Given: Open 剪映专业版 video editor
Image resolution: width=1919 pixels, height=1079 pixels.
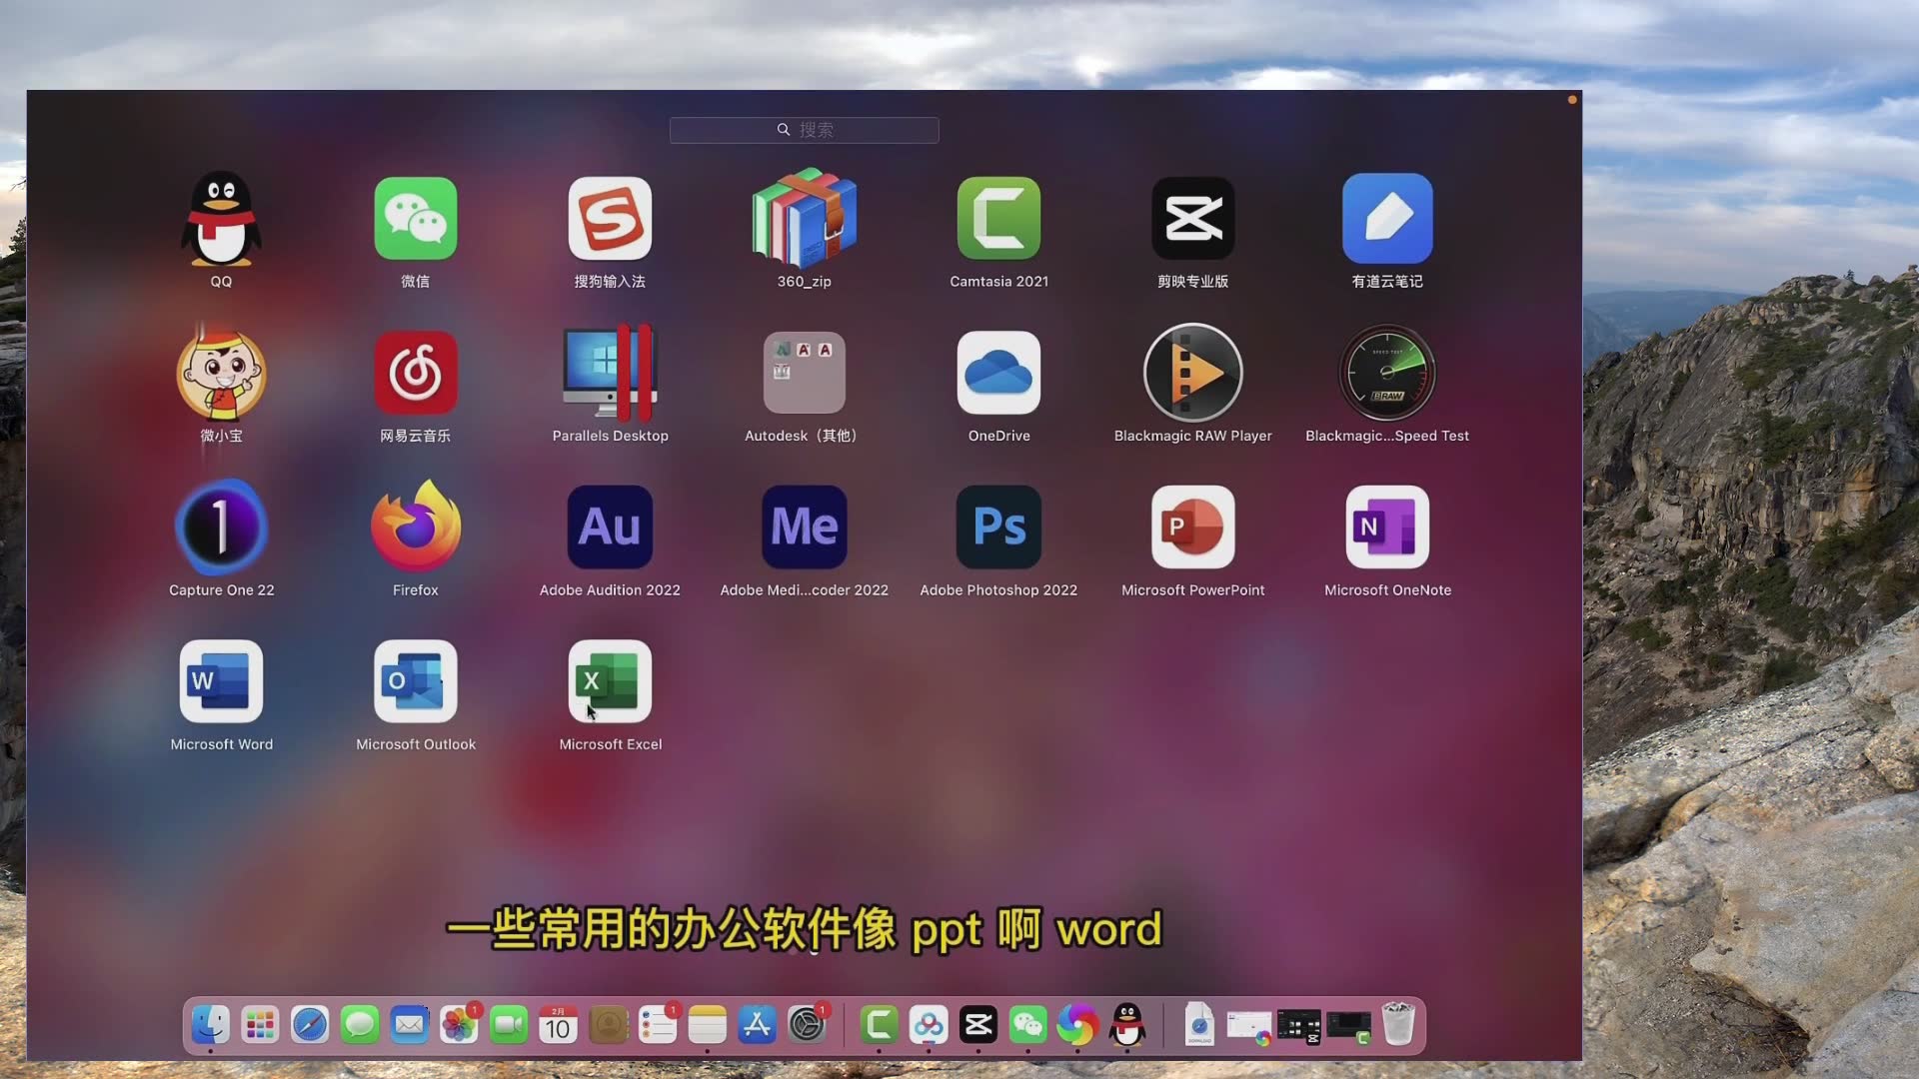Looking at the screenshot, I should 1193,218.
